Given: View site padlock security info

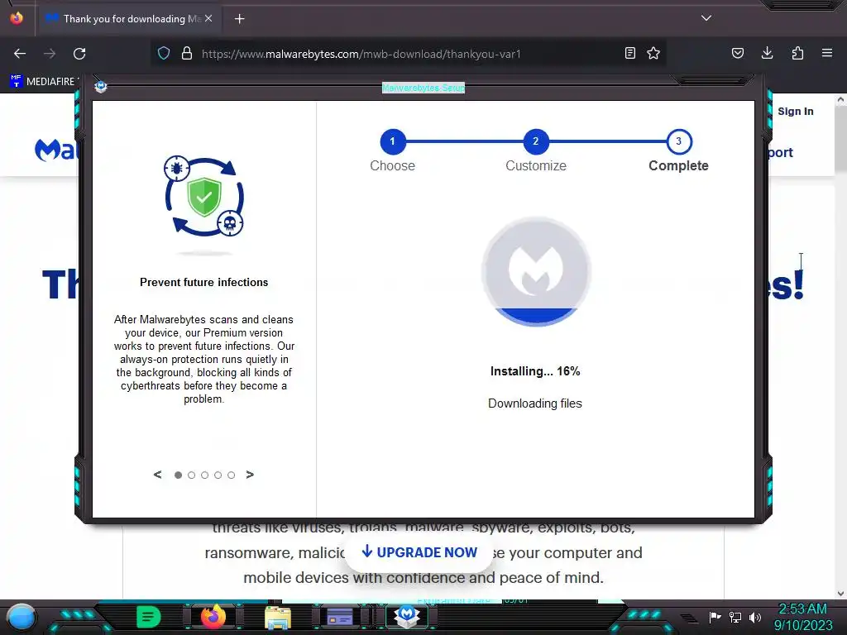Looking at the screenshot, I should [187, 54].
